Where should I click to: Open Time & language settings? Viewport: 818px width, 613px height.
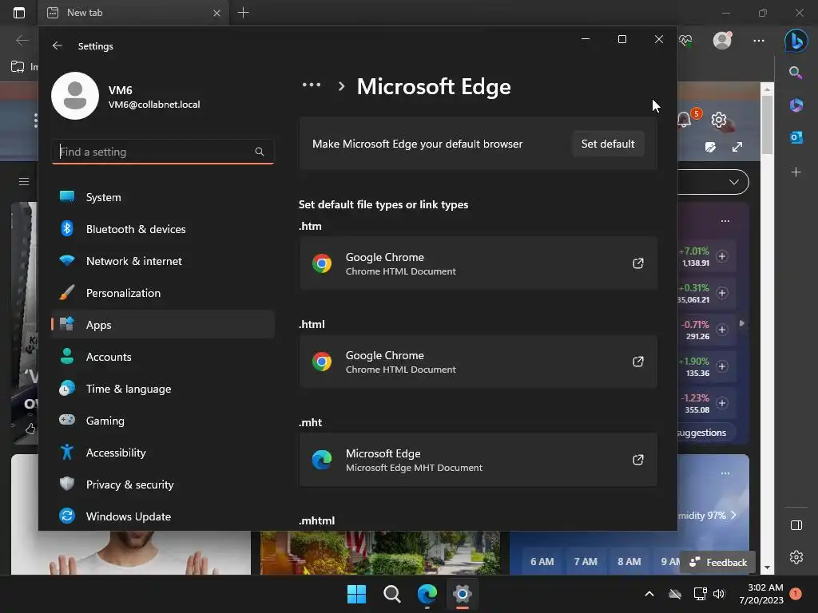point(163,389)
